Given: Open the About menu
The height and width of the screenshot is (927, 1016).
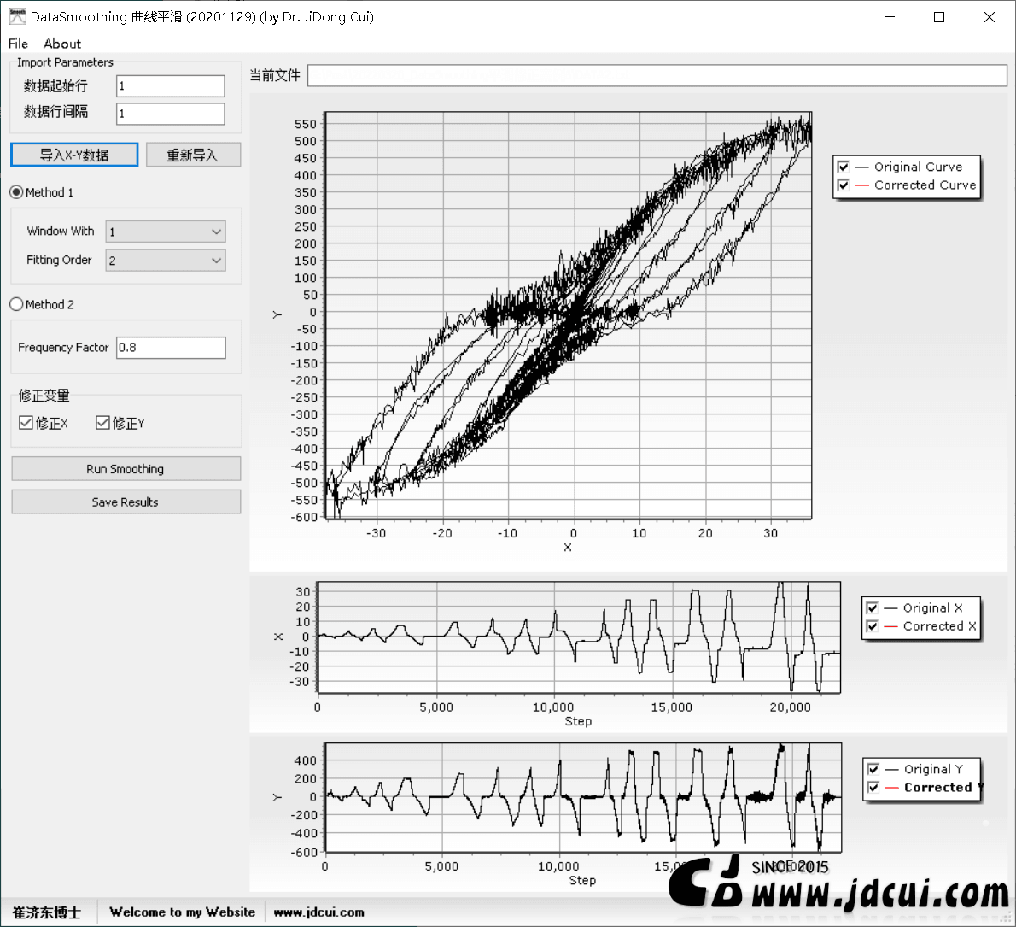Looking at the screenshot, I should point(62,44).
